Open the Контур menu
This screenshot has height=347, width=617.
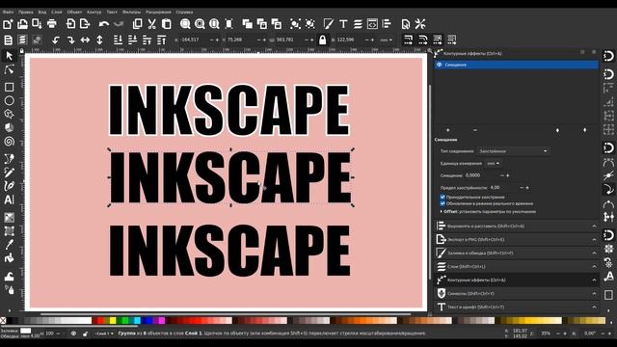tap(94, 13)
